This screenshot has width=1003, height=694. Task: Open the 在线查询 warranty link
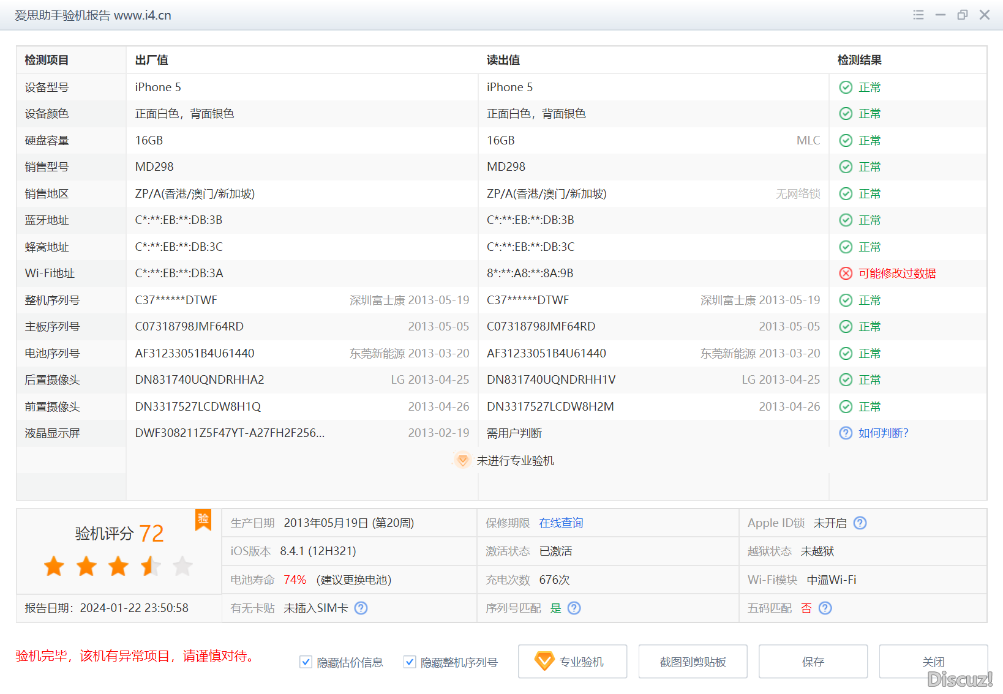point(561,523)
